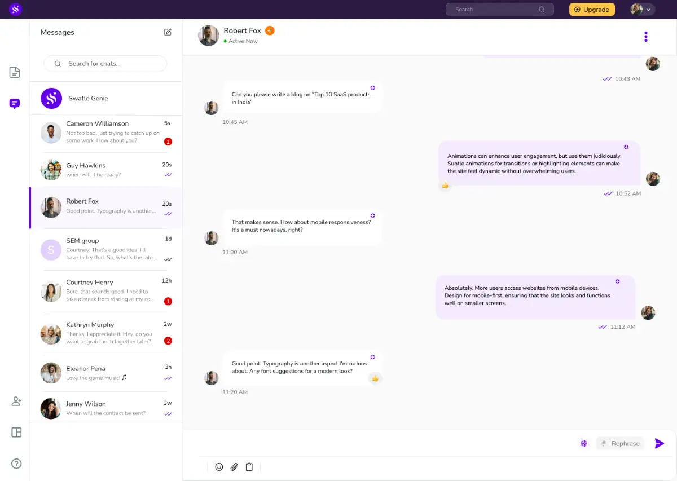Open the help question mark icon

[x=16, y=464]
